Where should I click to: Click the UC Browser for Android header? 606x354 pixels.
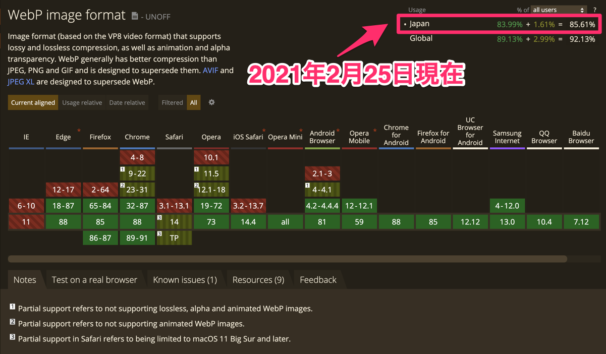coord(470,132)
